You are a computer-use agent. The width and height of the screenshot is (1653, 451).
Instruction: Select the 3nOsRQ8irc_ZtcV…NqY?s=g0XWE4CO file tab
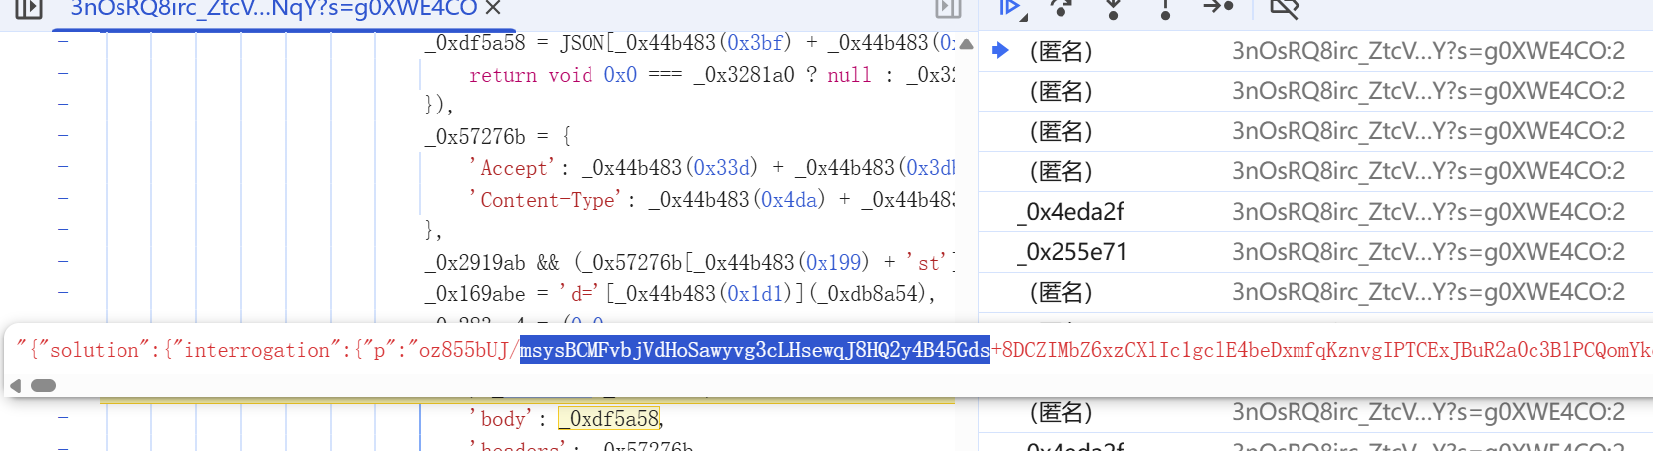[x=273, y=8]
